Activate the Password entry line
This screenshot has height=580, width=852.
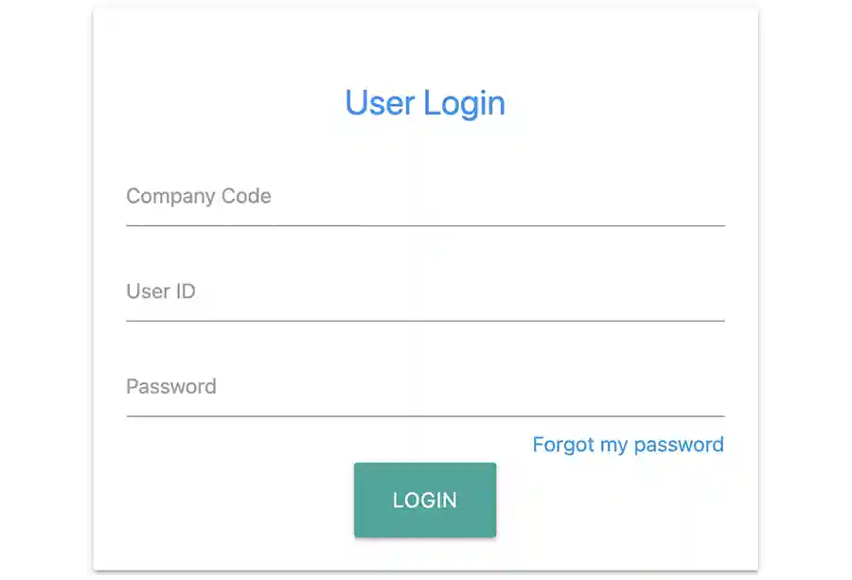(424, 400)
